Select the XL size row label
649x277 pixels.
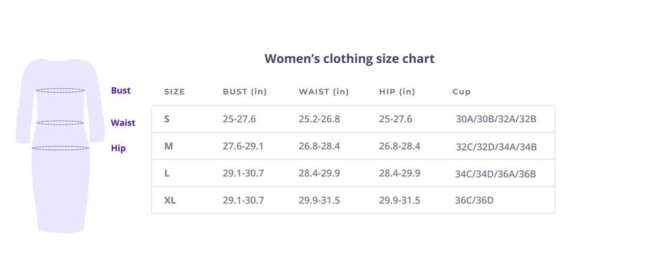click(x=170, y=200)
